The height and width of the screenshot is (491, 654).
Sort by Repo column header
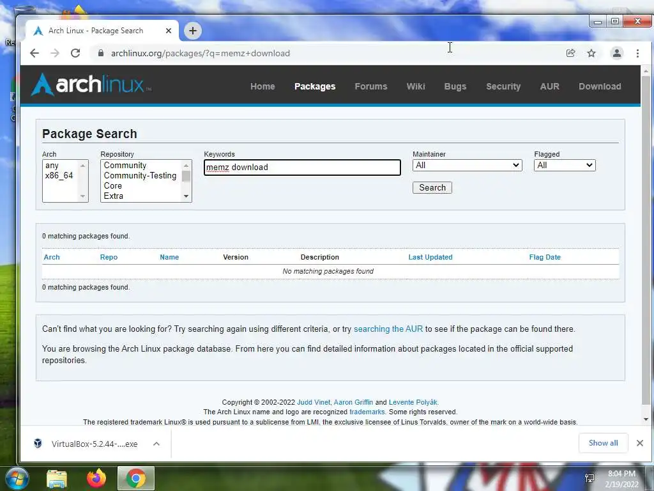point(109,257)
